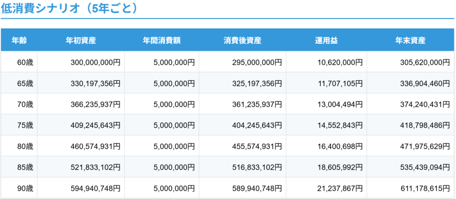Image resolution: width=456 pixels, height=199 pixels.
Task: Select the 60歳 age cell
Action: coord(19,62)
